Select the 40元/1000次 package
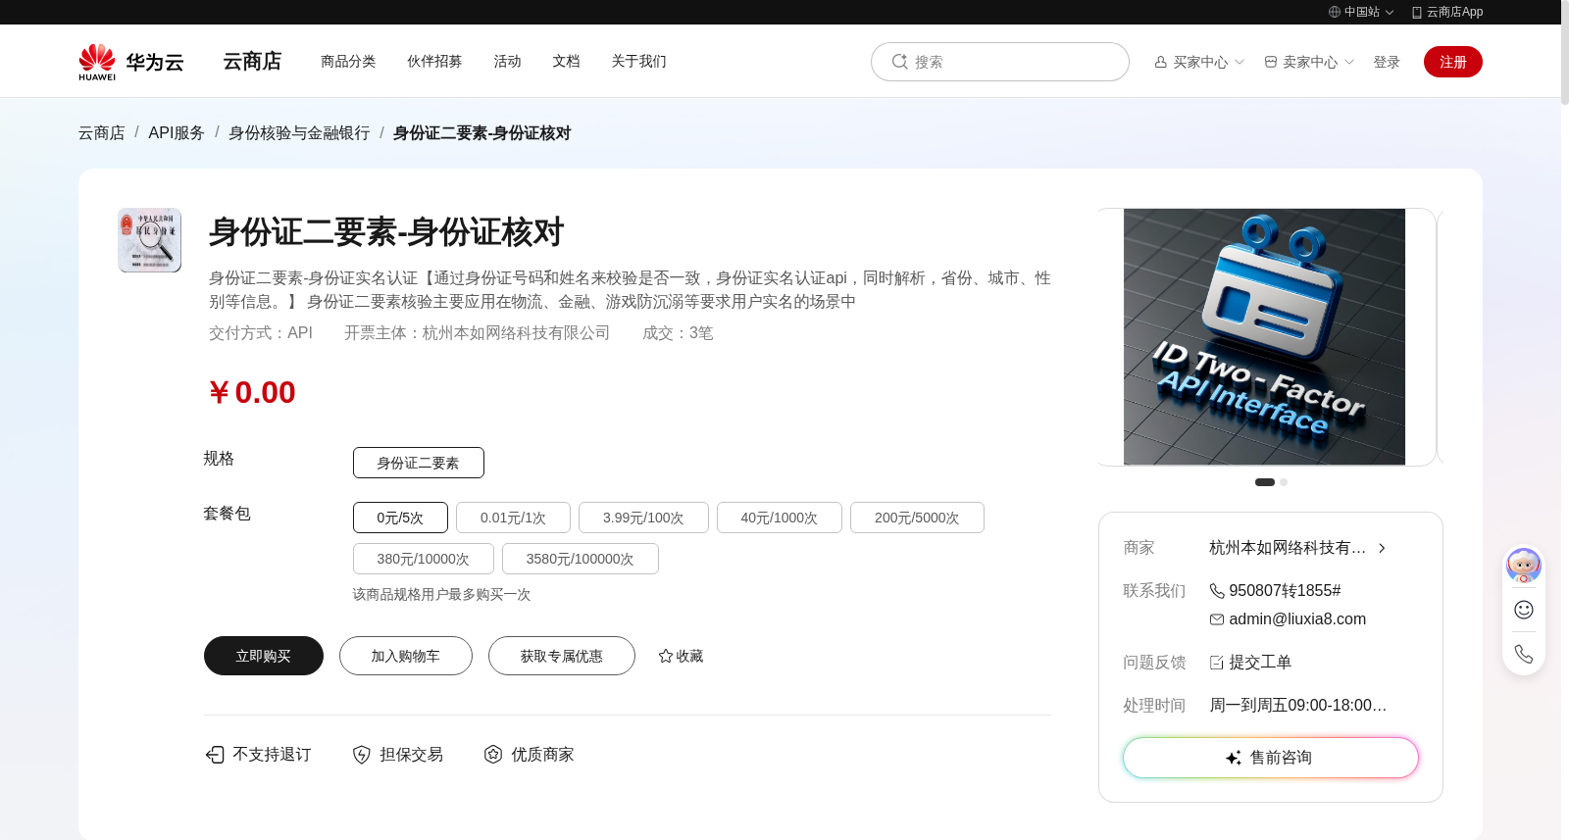The width and height of the screenshot is (1569, 840). tap(780, 518)
